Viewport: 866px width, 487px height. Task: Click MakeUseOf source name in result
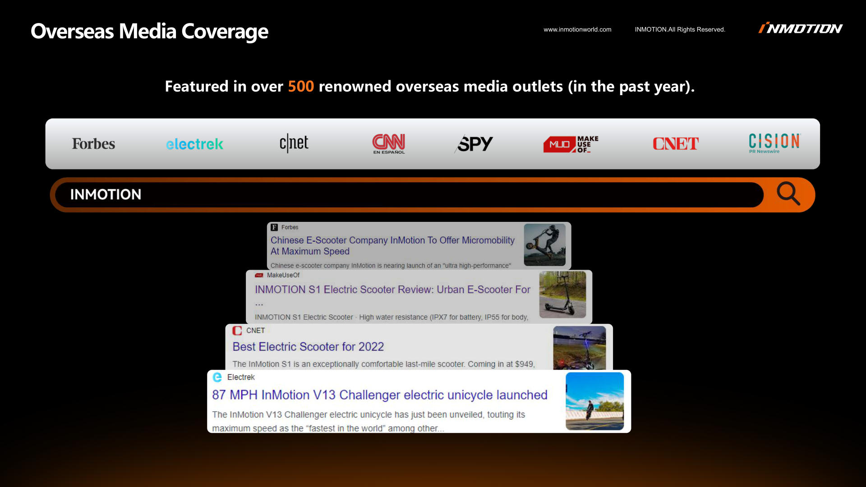click(283, 275)
